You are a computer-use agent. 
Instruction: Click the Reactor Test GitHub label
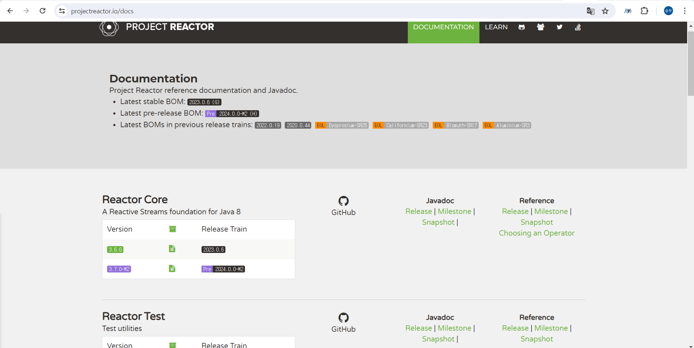(343, 329)
